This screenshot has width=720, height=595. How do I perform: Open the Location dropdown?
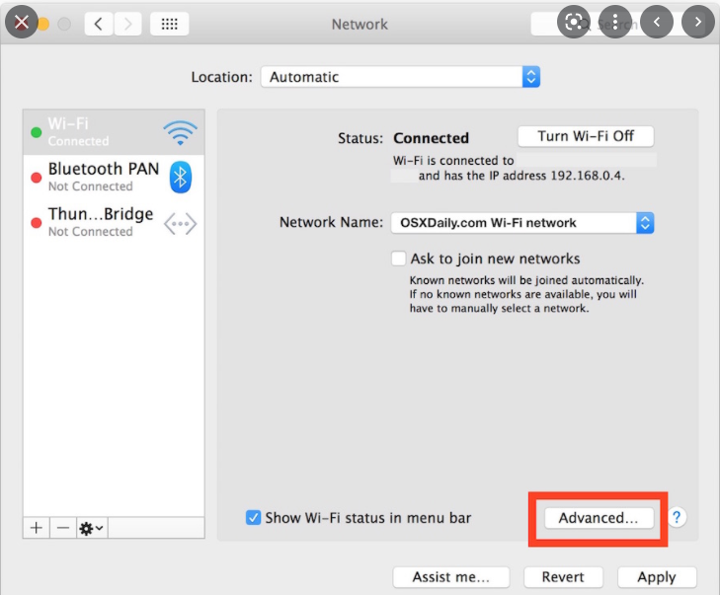(400, 77)
